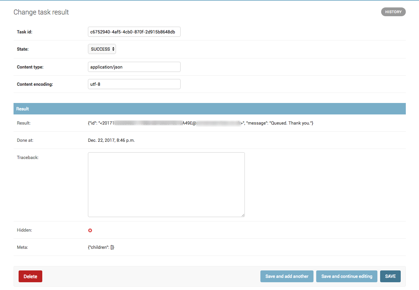Click the dark SAVE button

pyautogui.click(x=390, y=276)
